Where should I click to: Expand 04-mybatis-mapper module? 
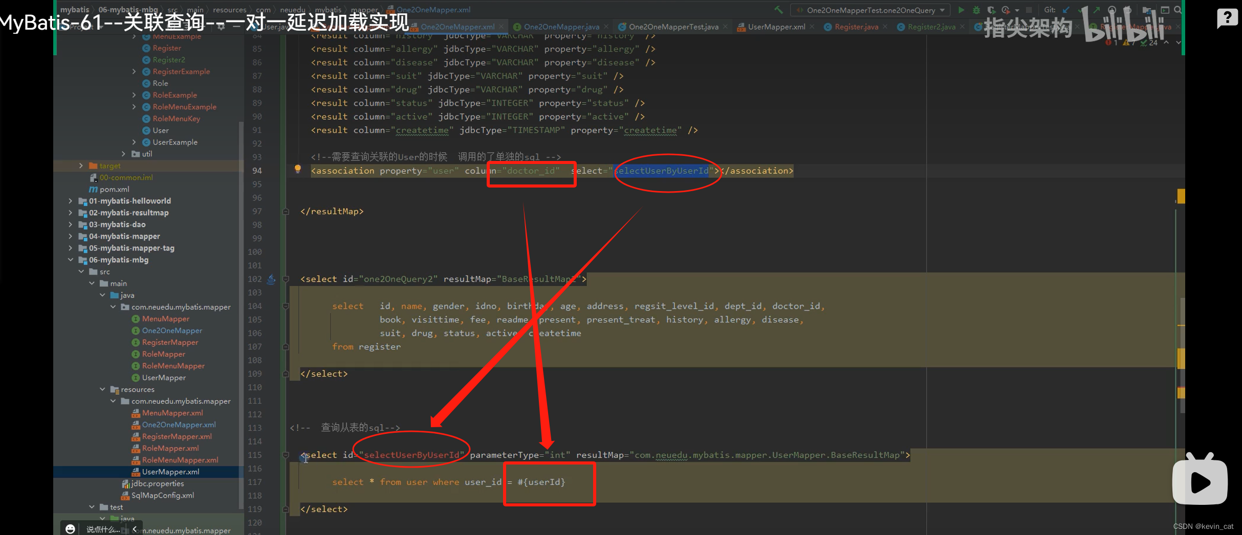point(70,236)
